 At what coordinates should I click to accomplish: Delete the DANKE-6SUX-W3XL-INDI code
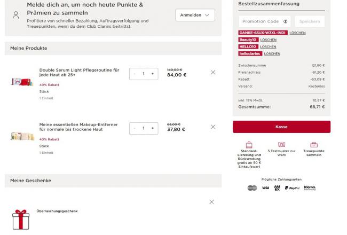point(297,33)
